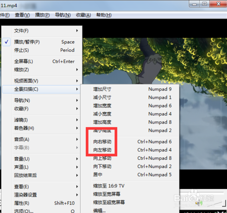Image resolution: width=227 pixels, height=213 pixels.
Task: Minimize the 11.mp4 player window
Action: point(194,4)
